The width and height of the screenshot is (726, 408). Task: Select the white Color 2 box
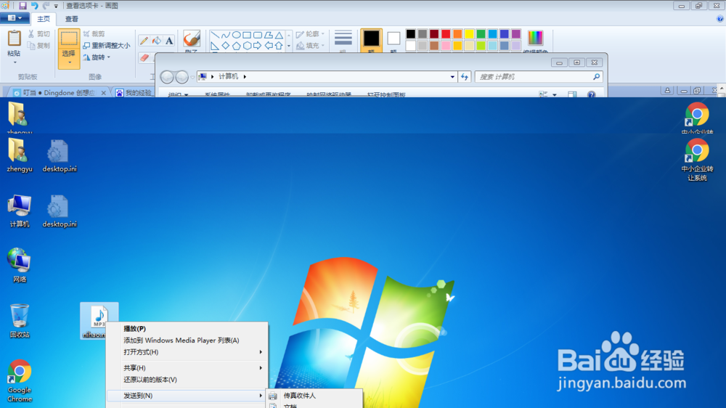pos(393,38)
